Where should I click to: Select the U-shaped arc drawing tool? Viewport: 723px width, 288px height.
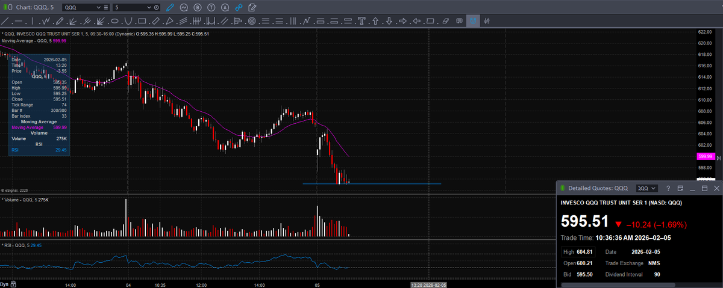coord(128,21)
